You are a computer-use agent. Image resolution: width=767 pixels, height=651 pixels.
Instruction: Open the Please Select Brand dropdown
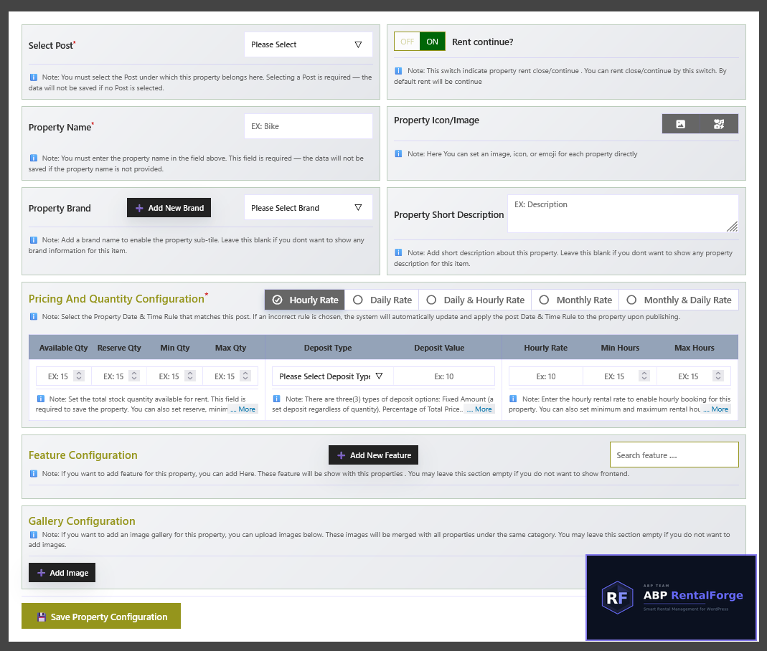[x=309, y=208]
